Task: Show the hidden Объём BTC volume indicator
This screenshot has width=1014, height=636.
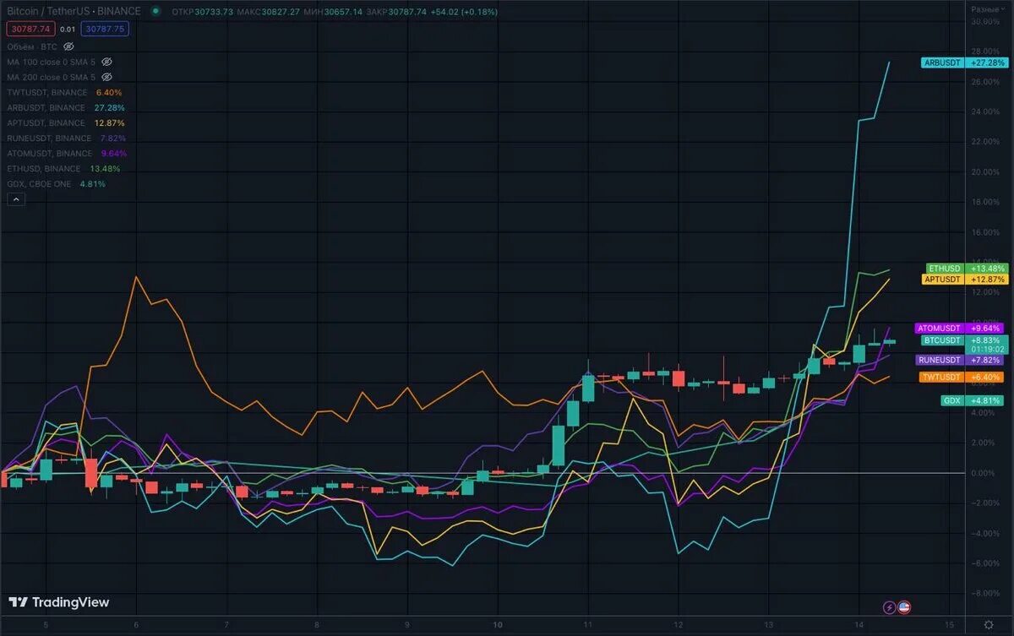Action: click(69, 46)
